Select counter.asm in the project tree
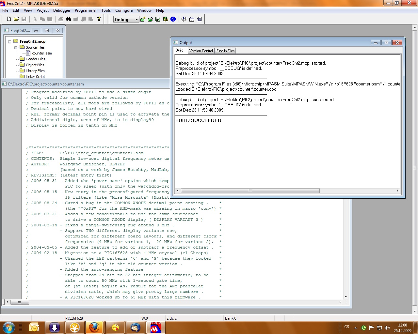 tap(42, 53)
